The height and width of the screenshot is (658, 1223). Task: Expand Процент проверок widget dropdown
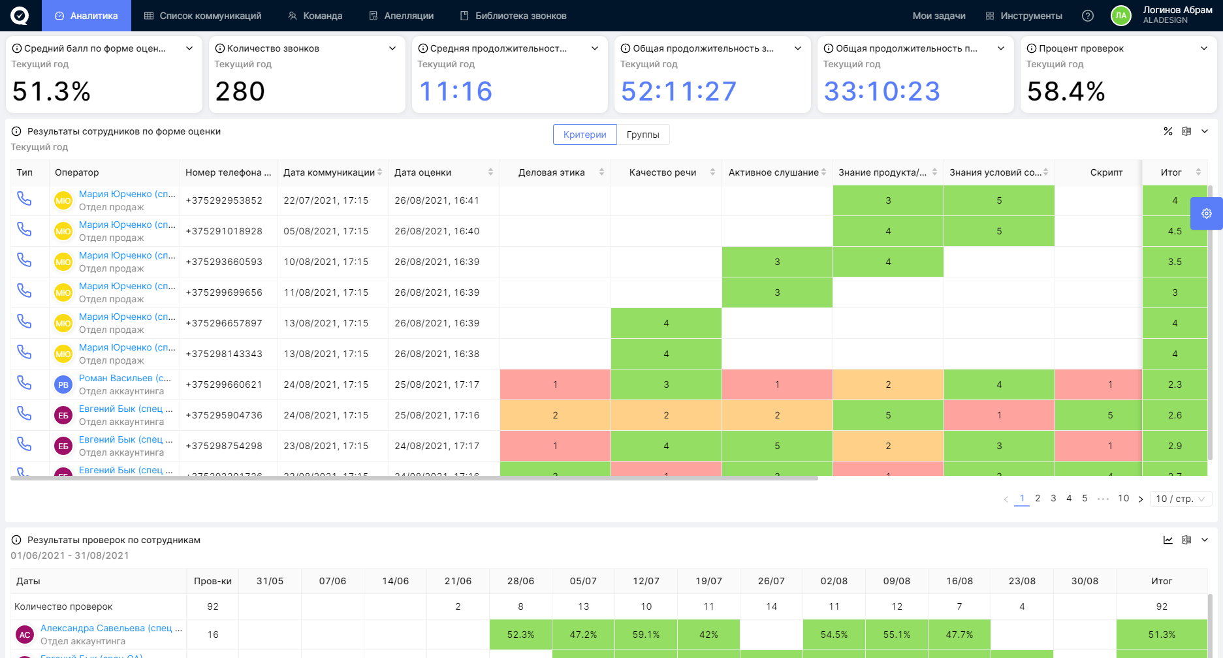coord(1204,48)
